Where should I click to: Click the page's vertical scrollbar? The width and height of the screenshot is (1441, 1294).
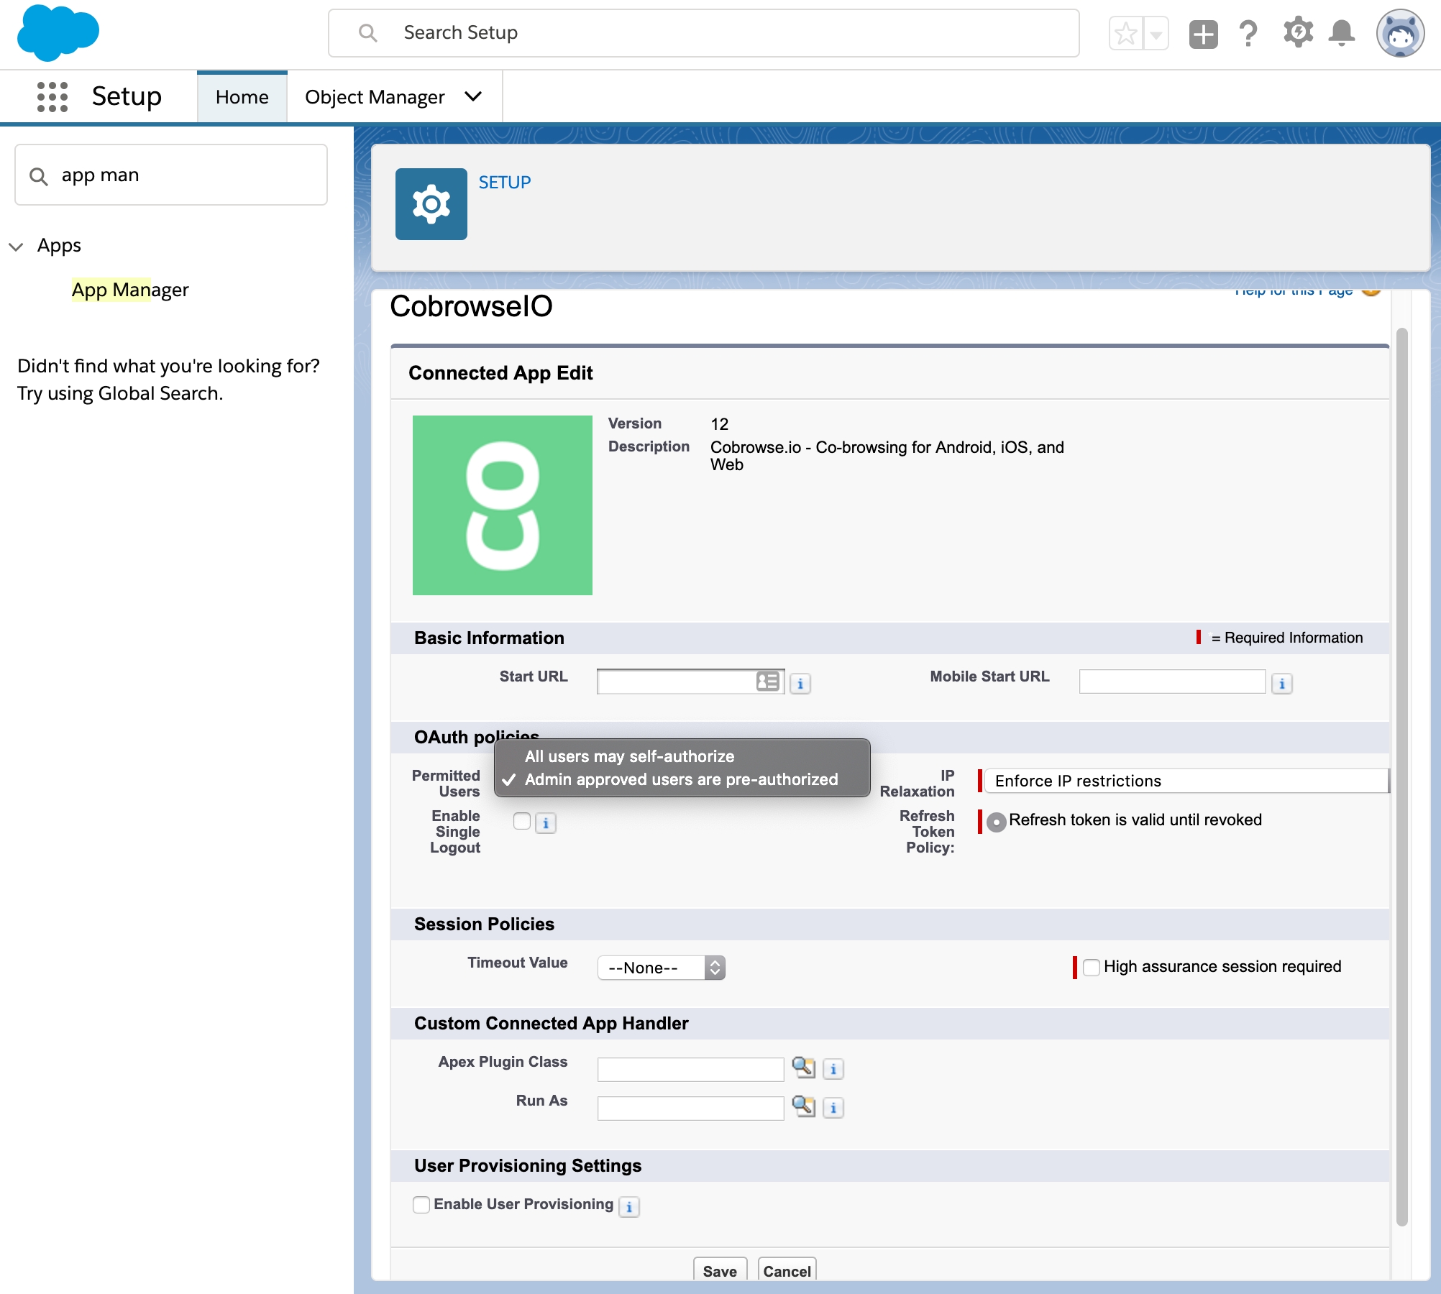1401,776
